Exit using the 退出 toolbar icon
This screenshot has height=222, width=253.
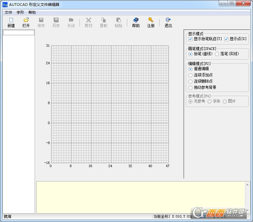coord(168,20)
